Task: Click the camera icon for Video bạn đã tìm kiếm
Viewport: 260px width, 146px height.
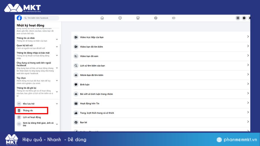Action: tap(76, 47)
